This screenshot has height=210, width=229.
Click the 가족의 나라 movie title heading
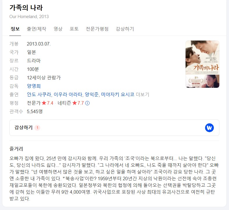point(26,8)
